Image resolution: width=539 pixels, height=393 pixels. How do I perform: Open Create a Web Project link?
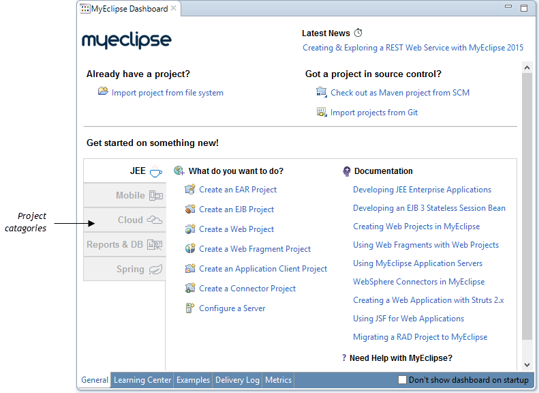(236, 229)
